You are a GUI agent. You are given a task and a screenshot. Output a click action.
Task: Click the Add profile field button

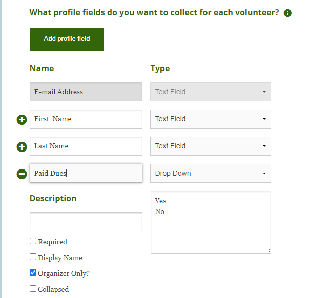point(67,39)
